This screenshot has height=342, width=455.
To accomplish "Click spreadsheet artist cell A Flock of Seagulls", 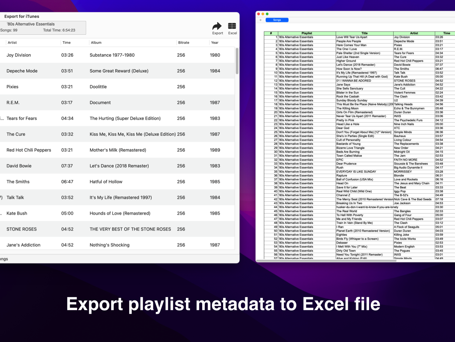I will pos(414,227).
